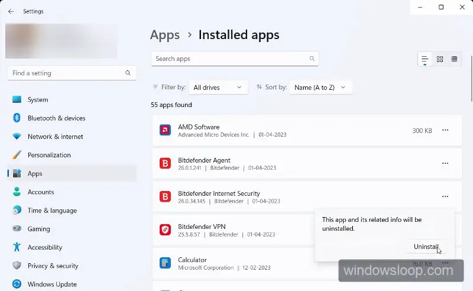Viewport: 473px width, 291px height.
Task: Click the Network wifi icon in sidebar
Action: (17, 137)
